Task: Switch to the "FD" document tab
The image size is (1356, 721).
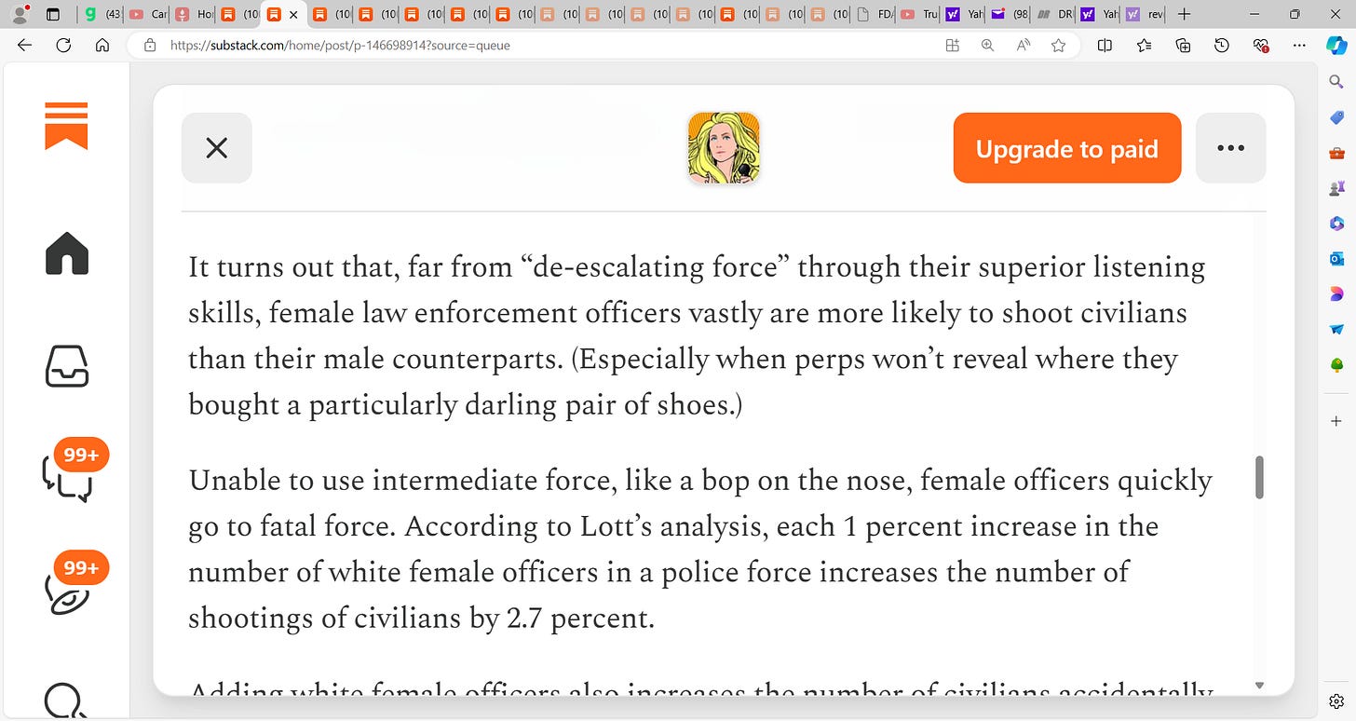Action: pos(875,14)
